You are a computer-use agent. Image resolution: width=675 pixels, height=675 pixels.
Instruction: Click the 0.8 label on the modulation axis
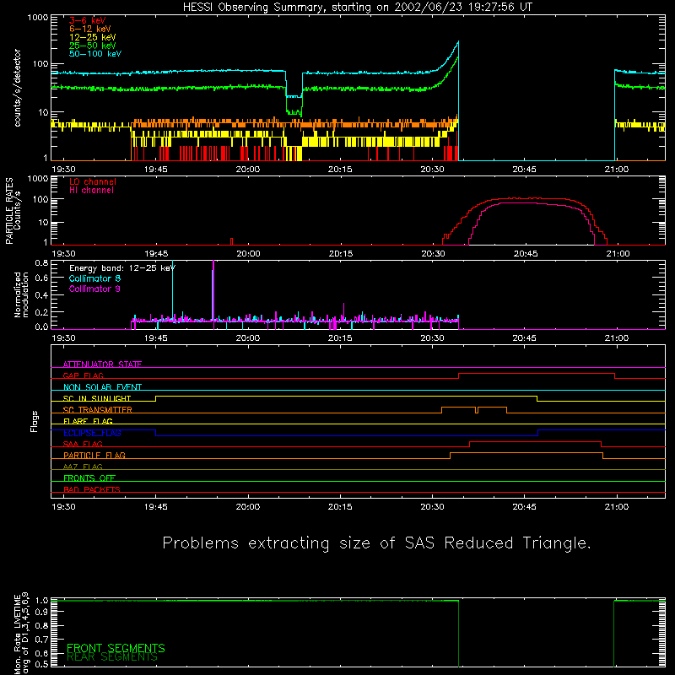click(x=41, y=262)
